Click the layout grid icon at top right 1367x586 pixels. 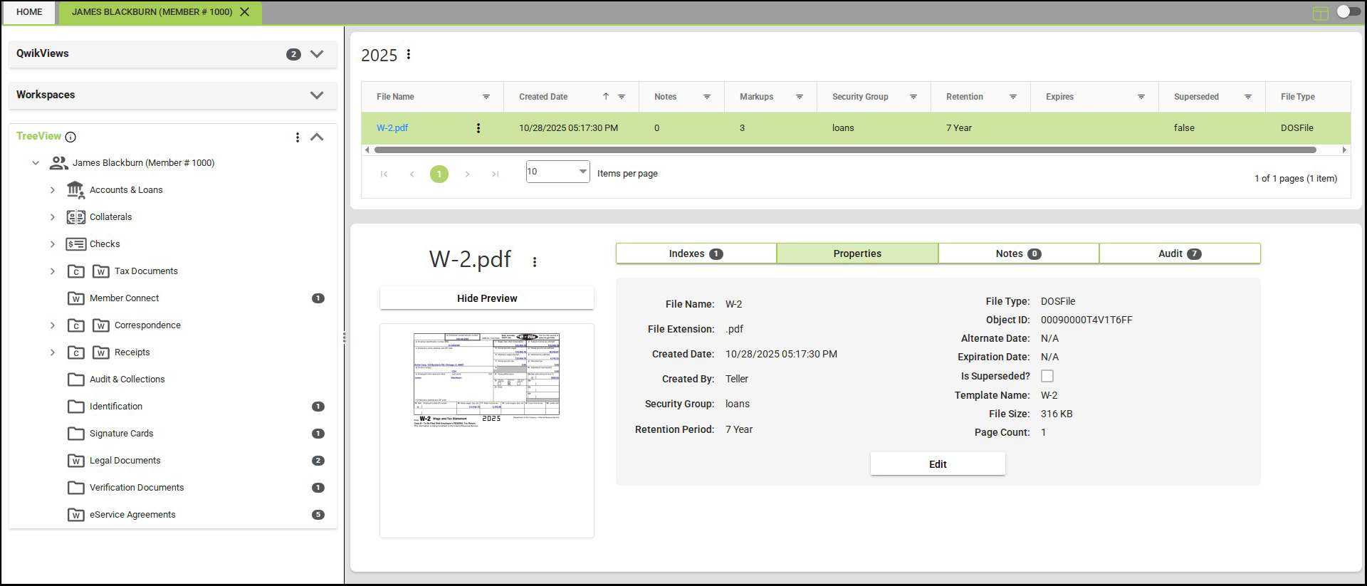1321,13
